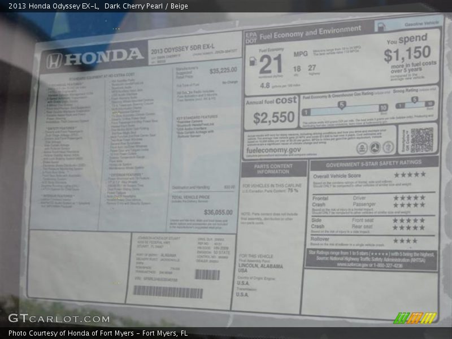Click the $36,055.00 total vehicle price
Image resolution: width=452 pixels, height=339 pixels.
point(218,212)
